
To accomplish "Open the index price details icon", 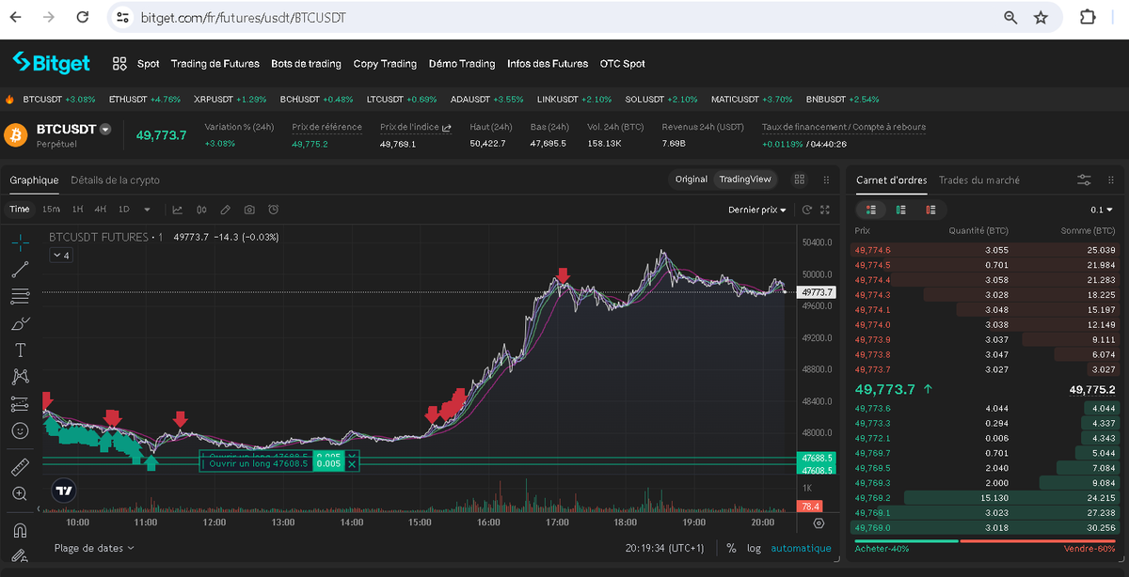I will (446, 127).
